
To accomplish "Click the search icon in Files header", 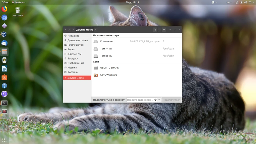I will point(155,30).
